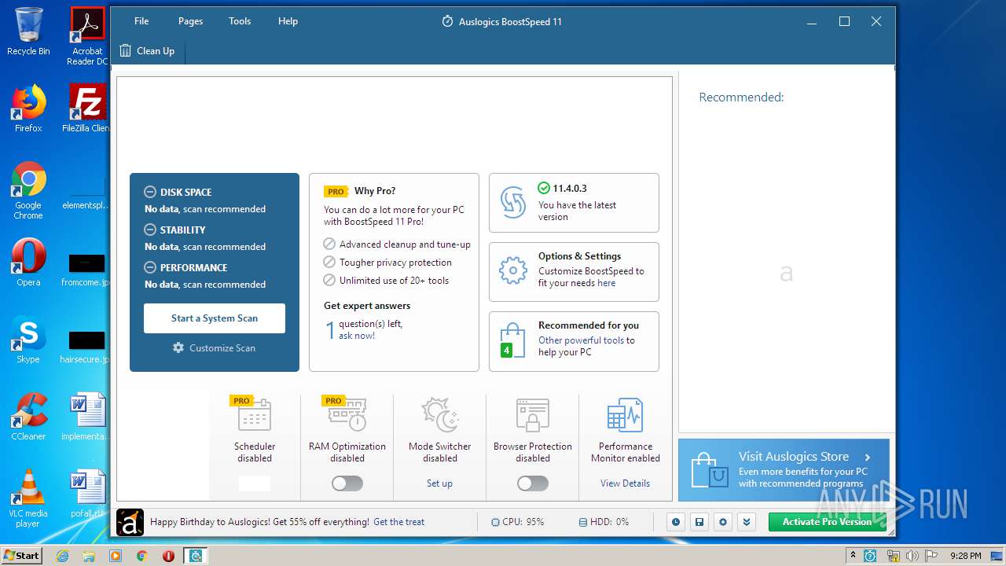Screen dimensions: 1006x566
Task: Click the ask now! link
Action: [357, 336]
